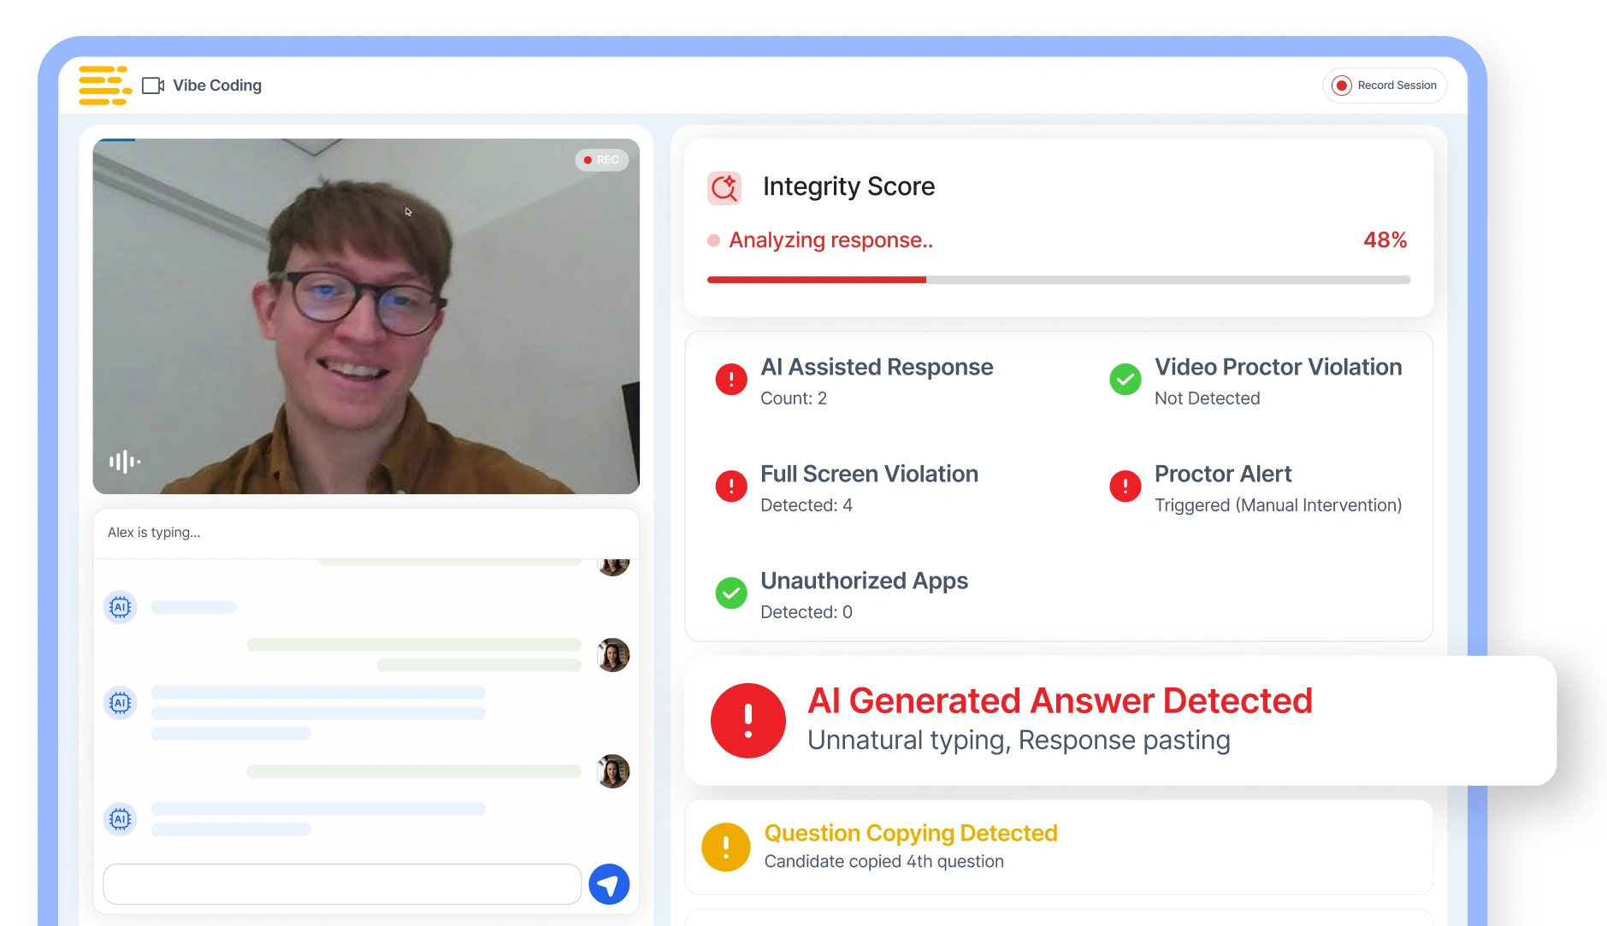
Task: Click the woman's avatar beside two-line green message
Action: [x=612, y=655]
